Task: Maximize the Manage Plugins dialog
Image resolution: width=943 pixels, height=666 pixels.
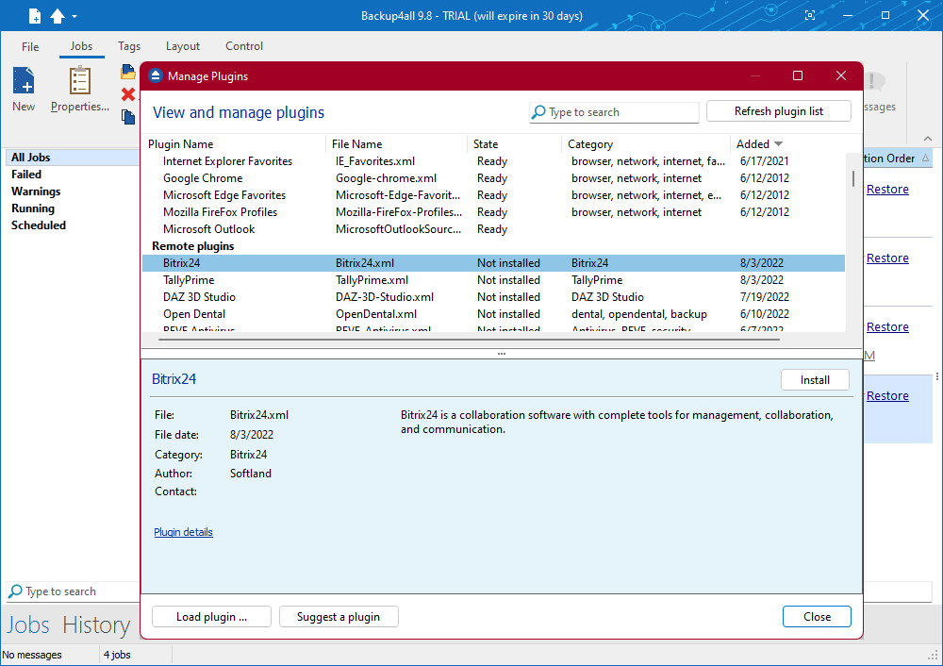Action: point(798,75)
